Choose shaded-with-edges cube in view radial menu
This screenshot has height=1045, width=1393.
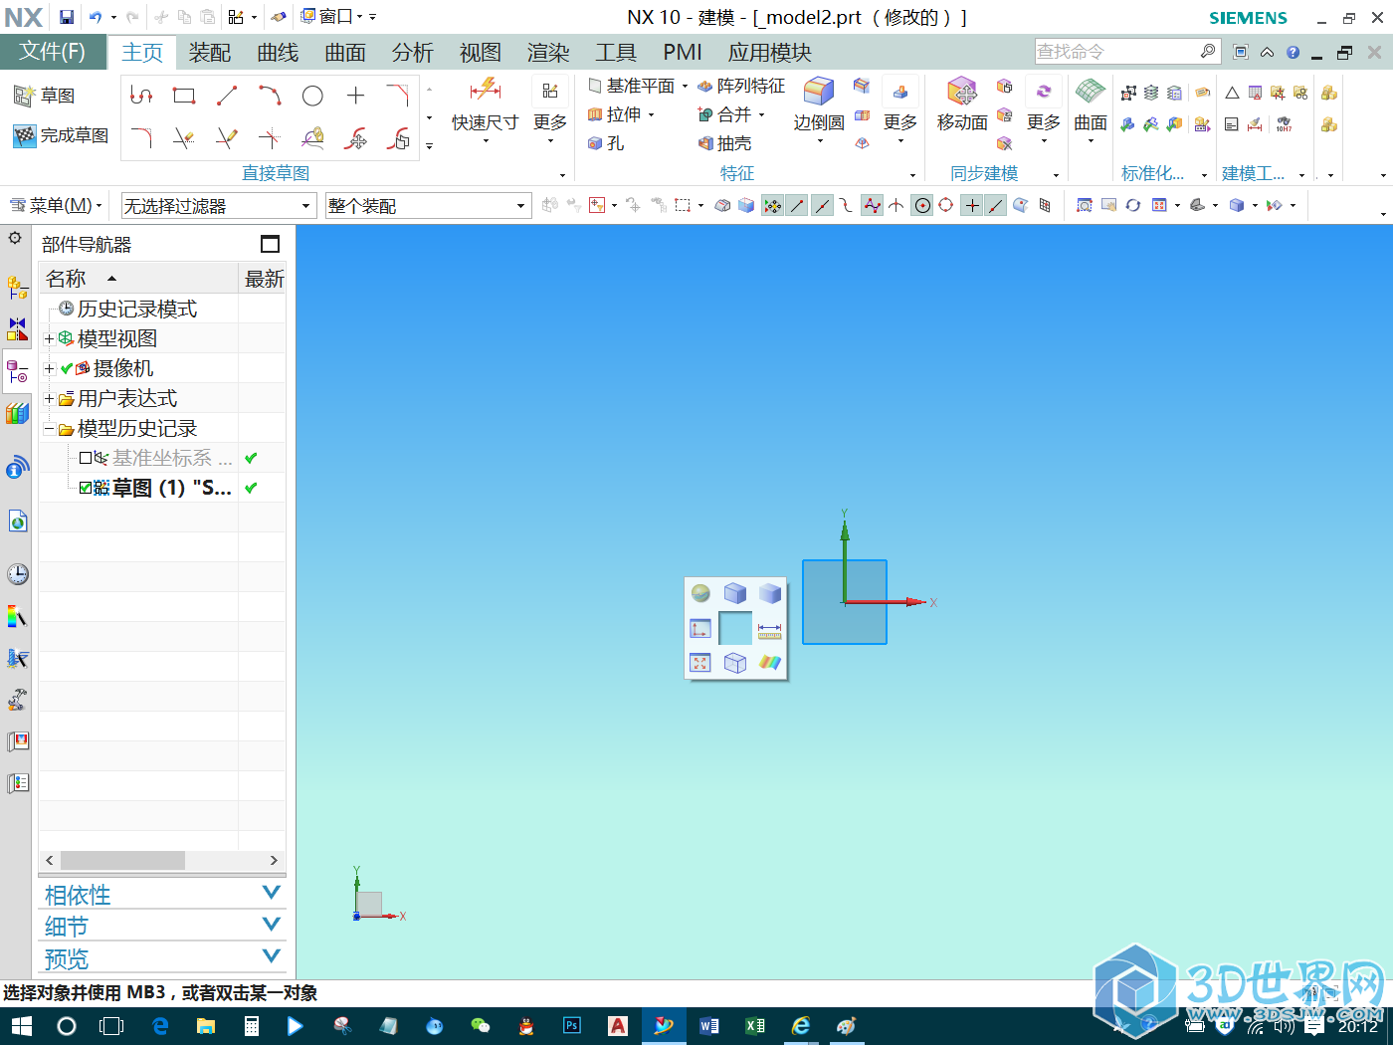click(735, 593)
